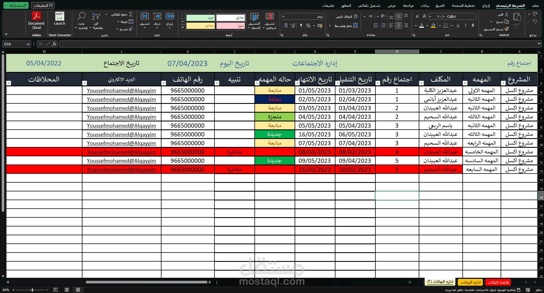Open the ملف (File) menu

pos(535,5)
